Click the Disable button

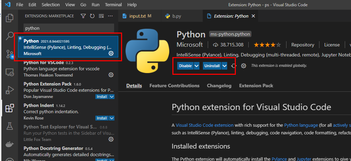[185, 66]
